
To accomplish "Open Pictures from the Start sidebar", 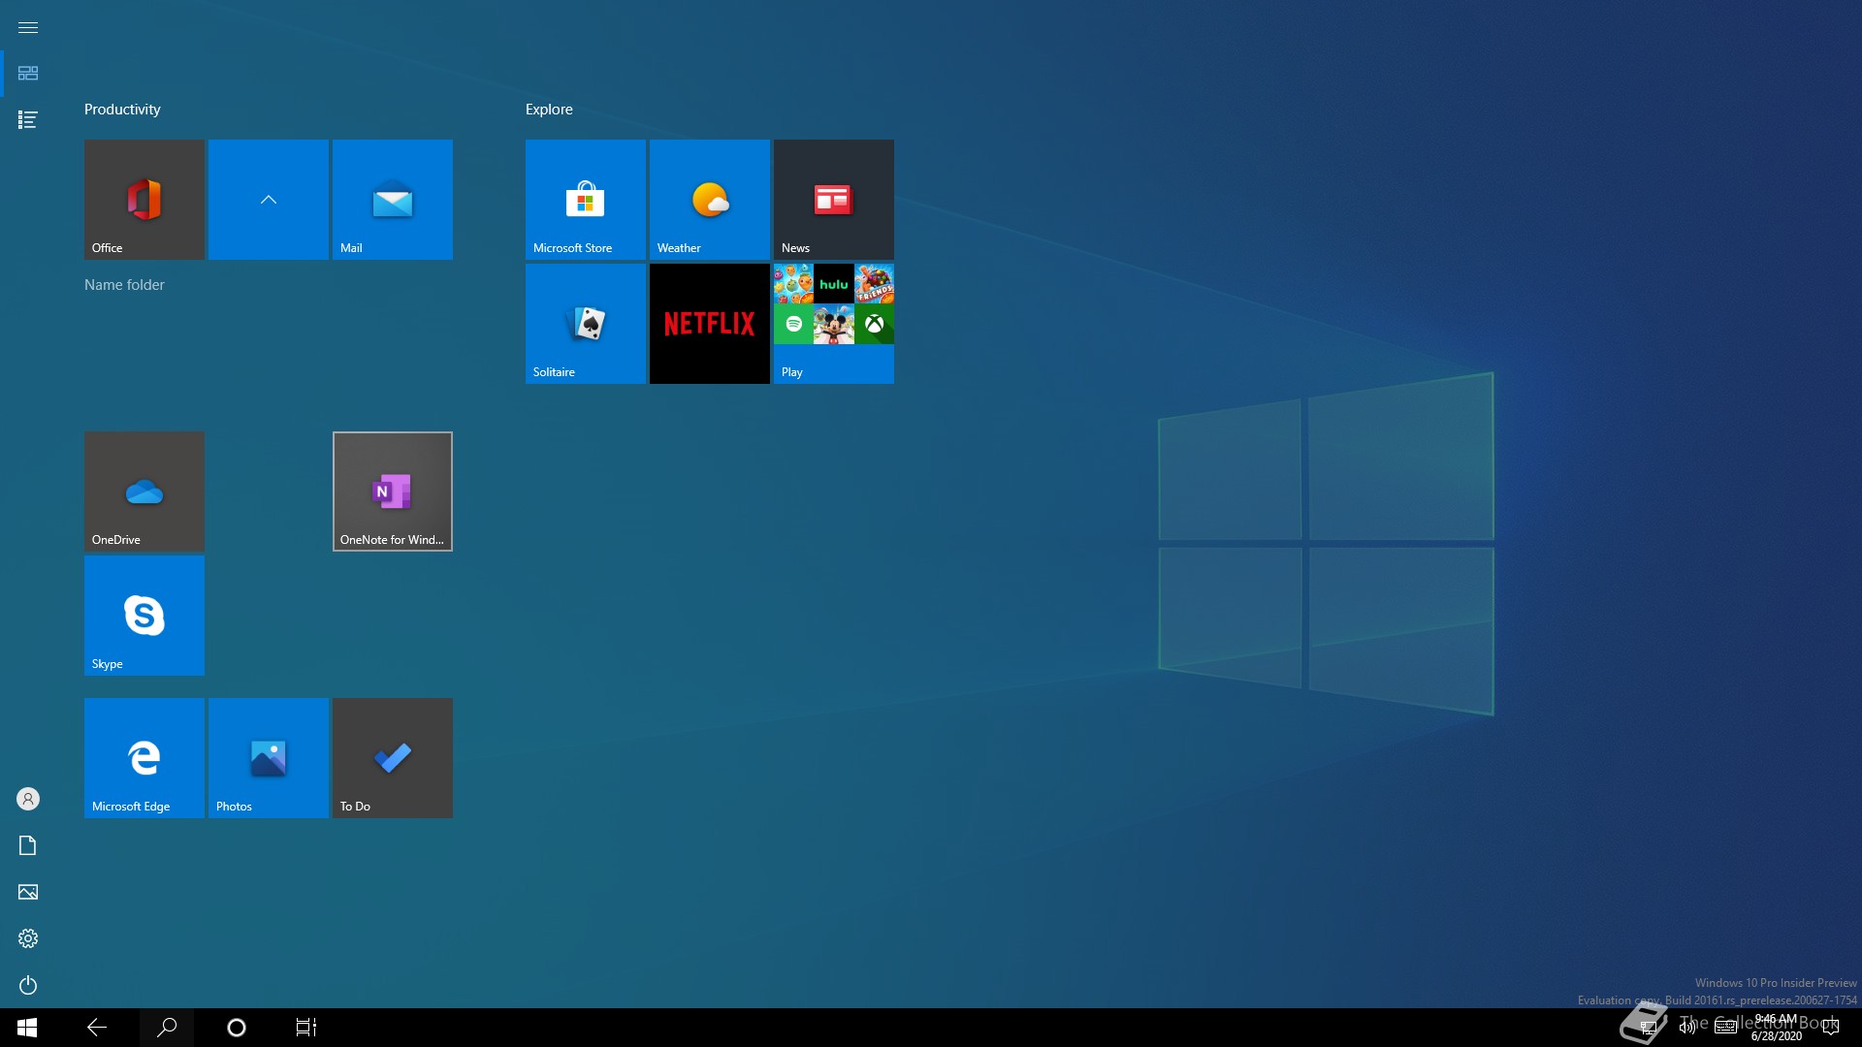I will (28, 892).
